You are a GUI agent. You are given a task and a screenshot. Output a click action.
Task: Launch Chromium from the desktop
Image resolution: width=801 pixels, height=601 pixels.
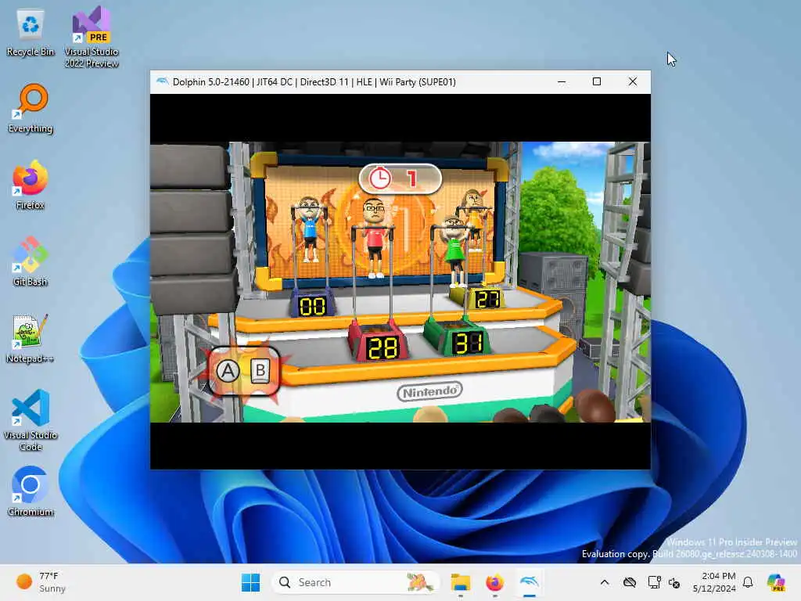point(31,491)
